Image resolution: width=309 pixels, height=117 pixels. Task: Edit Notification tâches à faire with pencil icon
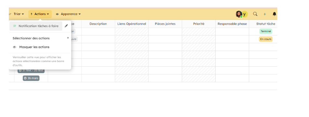point(66,26)
